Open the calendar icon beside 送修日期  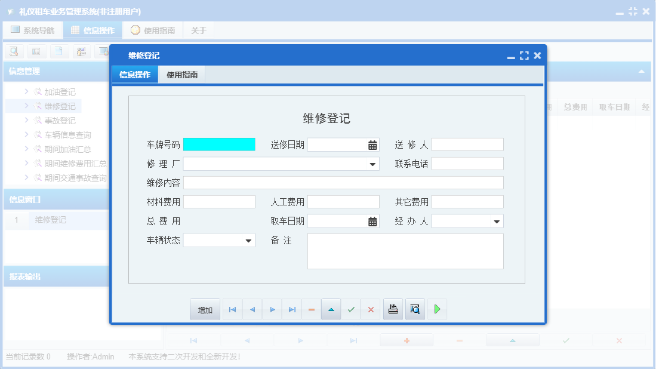pyautogui.click(x=371, y=144)
